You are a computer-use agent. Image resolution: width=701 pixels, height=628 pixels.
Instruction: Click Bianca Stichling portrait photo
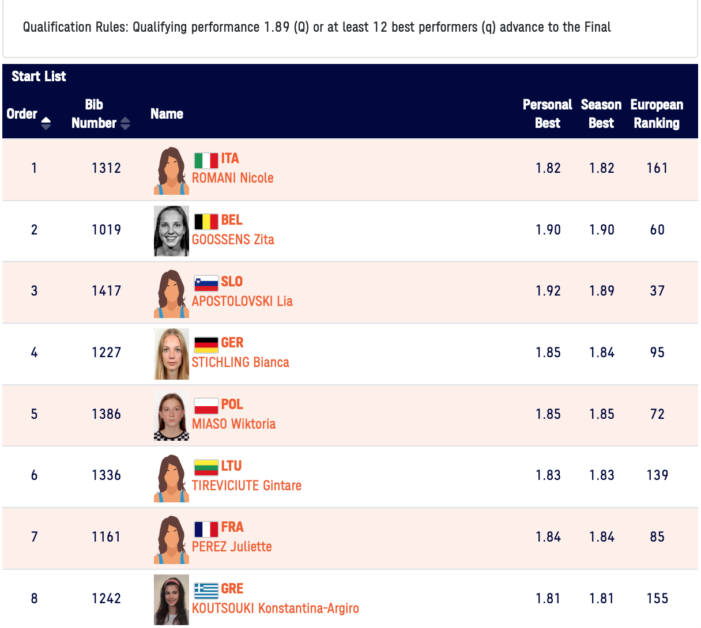171,354
